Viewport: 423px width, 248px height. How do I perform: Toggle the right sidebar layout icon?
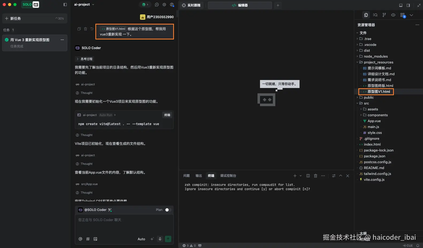[408, 5]
